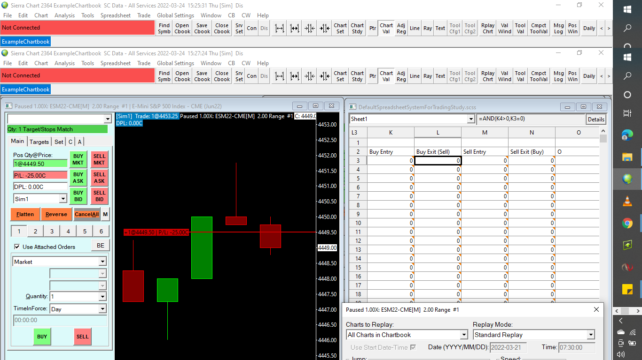Click the Buy Entry header cell in spreadsheet
The height and width of the screenshot is (360, 642).
click(x=391, y=151)
